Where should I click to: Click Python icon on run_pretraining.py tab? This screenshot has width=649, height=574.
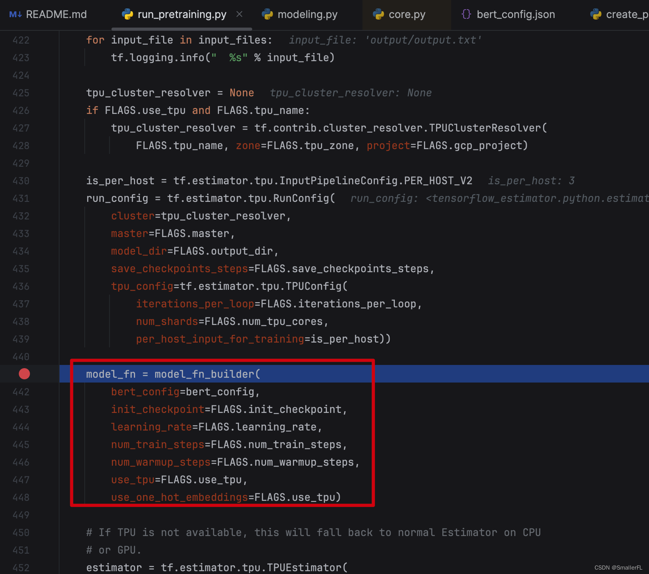pos(127,15)
